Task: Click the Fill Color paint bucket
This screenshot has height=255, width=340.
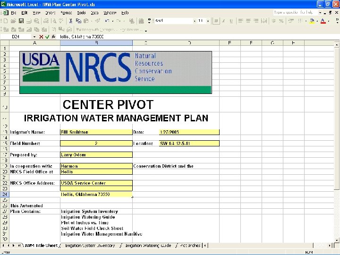Action: [312, 21]
